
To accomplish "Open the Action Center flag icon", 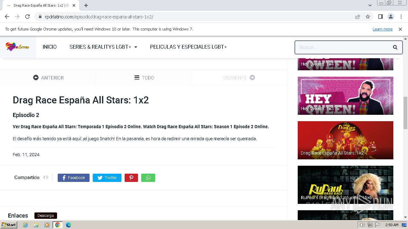I will point(378,225).
